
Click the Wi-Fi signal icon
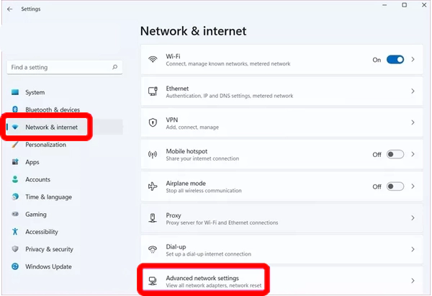[153, 59]
